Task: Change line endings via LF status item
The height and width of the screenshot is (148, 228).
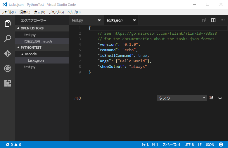Action: [x=200, y=145]
